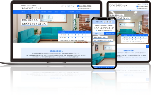The width and height of the screenshot is (151, 99).
Task: Open 診療科目 in laptop navigation bar
Action: coord(37,12)
